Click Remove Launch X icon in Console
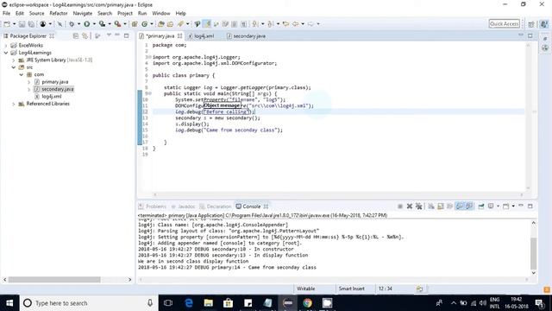The height and width of the screenshot is (311, 552). [410, 206]
